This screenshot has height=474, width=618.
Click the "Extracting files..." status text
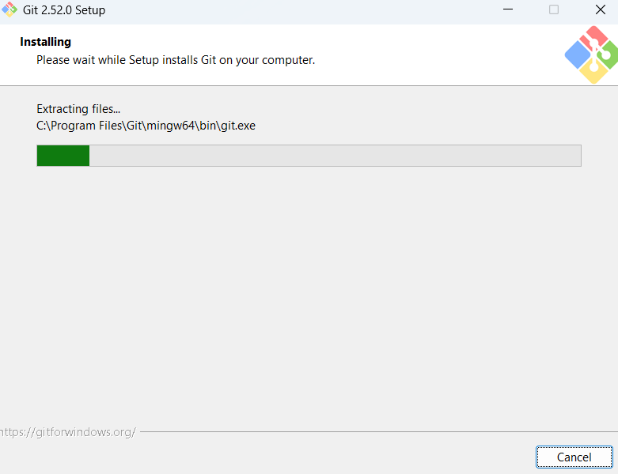78,108
